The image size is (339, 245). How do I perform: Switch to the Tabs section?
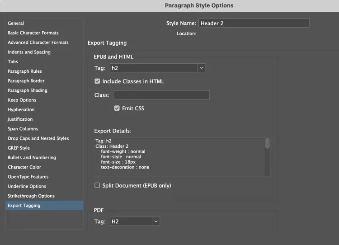pyautogui.click(x=13, y=61)
